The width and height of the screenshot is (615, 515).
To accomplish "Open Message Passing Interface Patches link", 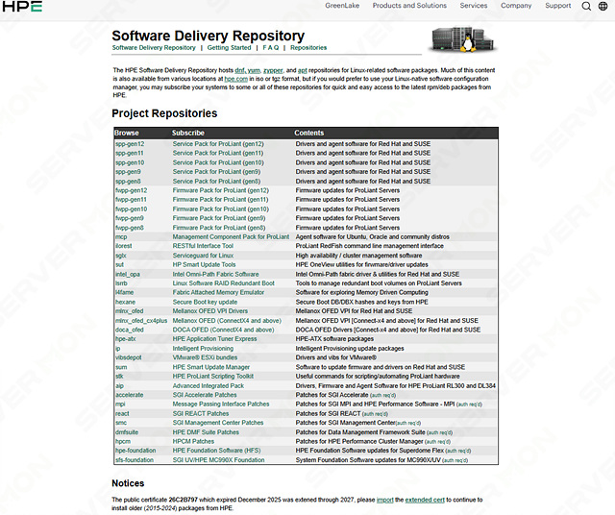I will 221,404.
